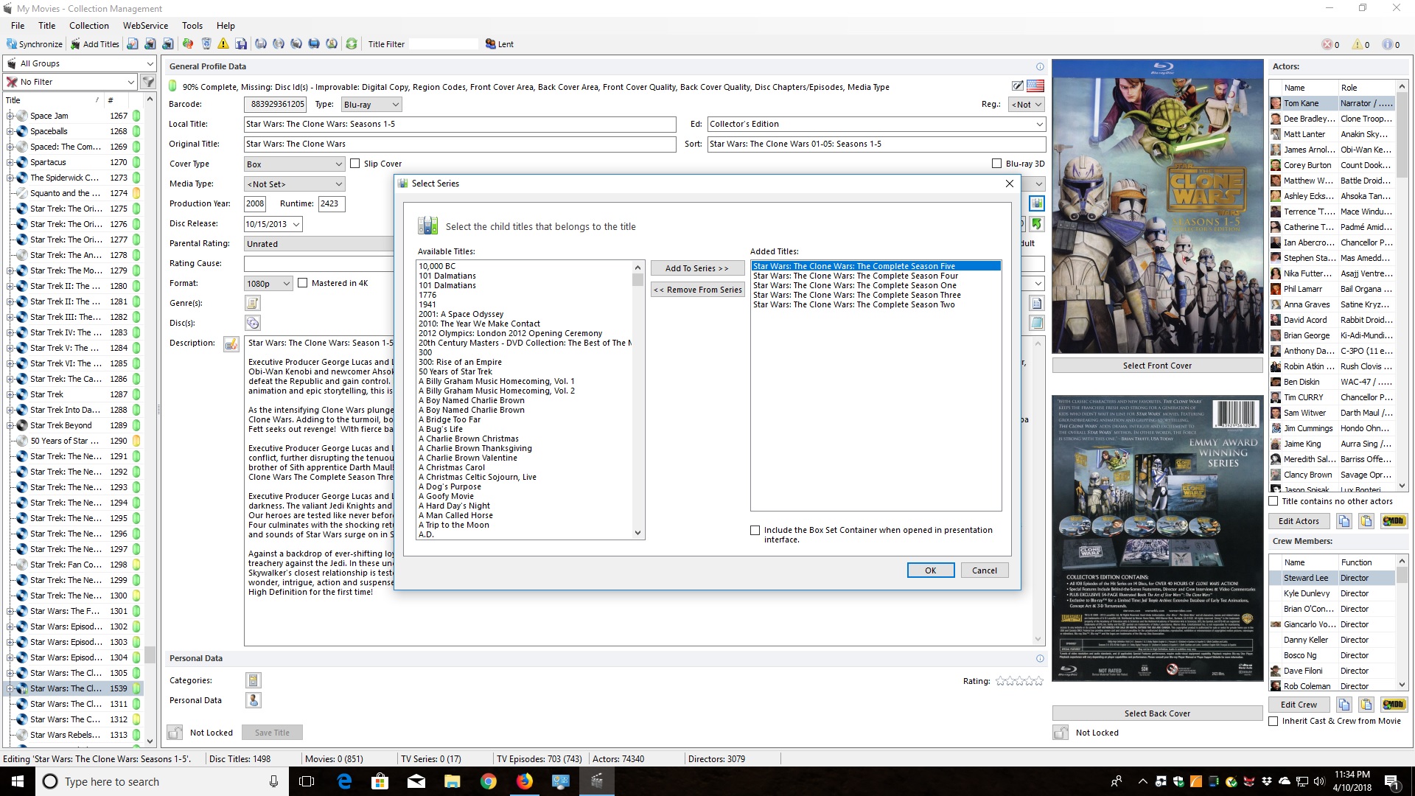The height and width of the screenshot is (796, 1415).
Task: Open the Categories editor icon
Action: [x=254, y=680]
